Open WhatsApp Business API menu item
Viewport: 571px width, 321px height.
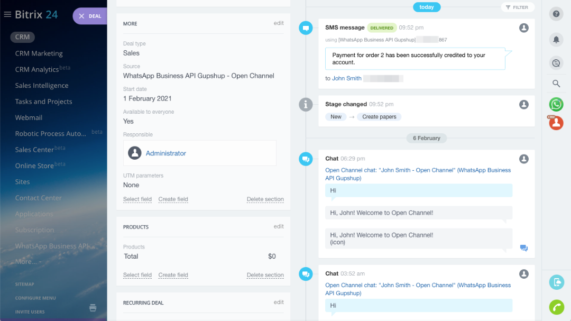[x=54, y=246]
